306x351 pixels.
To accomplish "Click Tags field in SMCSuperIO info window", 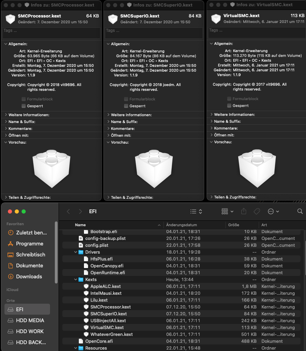I will point(154,33).
